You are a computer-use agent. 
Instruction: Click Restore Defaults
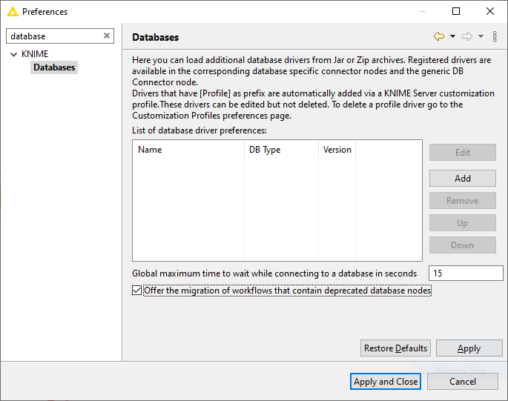(x=395, y=348)
